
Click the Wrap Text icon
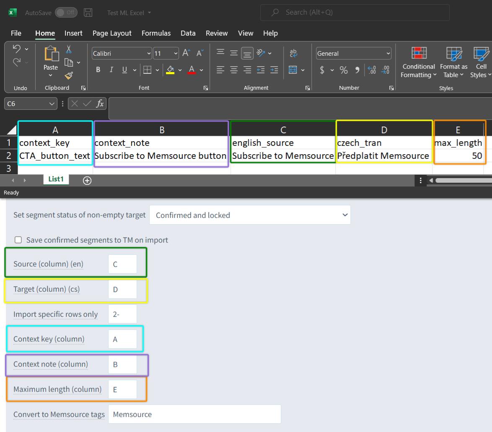(x=293, y=53)
